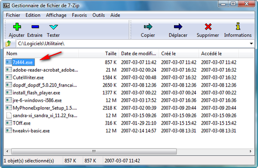
Task: Open the Informations toolbar icon
Action: (238, 26)
